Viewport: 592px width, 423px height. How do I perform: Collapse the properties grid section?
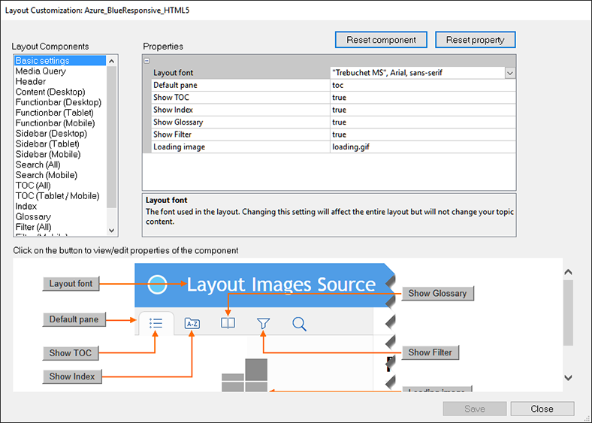pos(147,61)
